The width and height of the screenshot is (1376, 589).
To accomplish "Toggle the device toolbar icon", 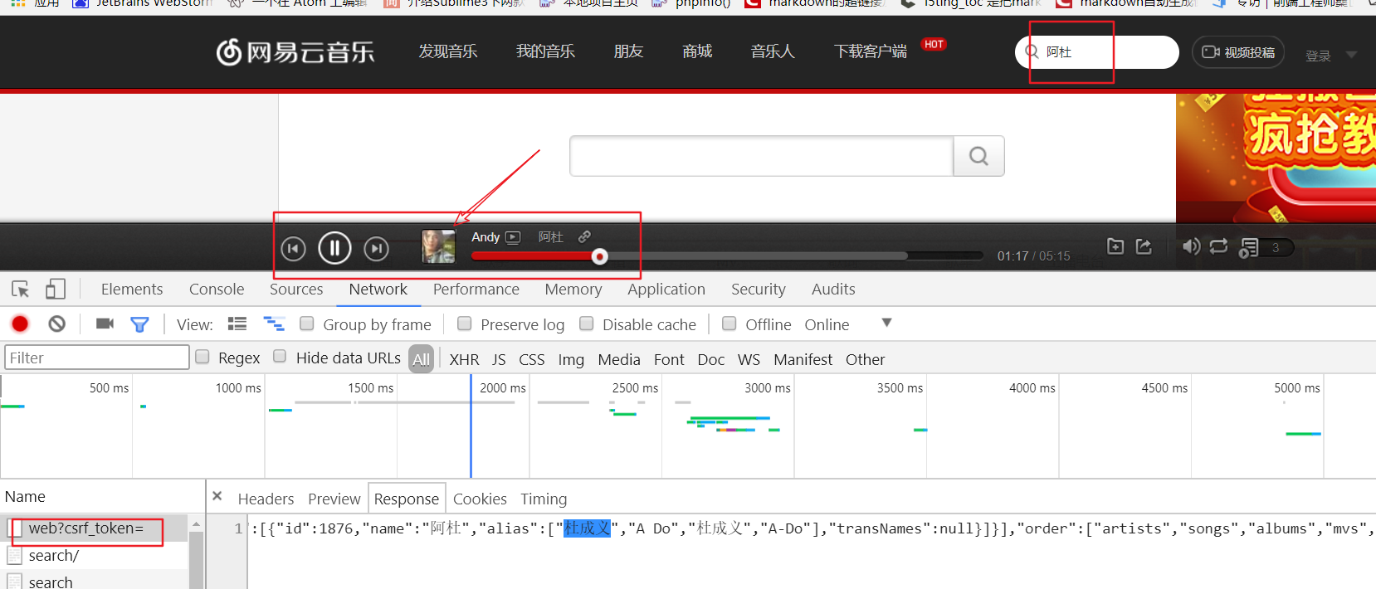I will click(56, 290).
